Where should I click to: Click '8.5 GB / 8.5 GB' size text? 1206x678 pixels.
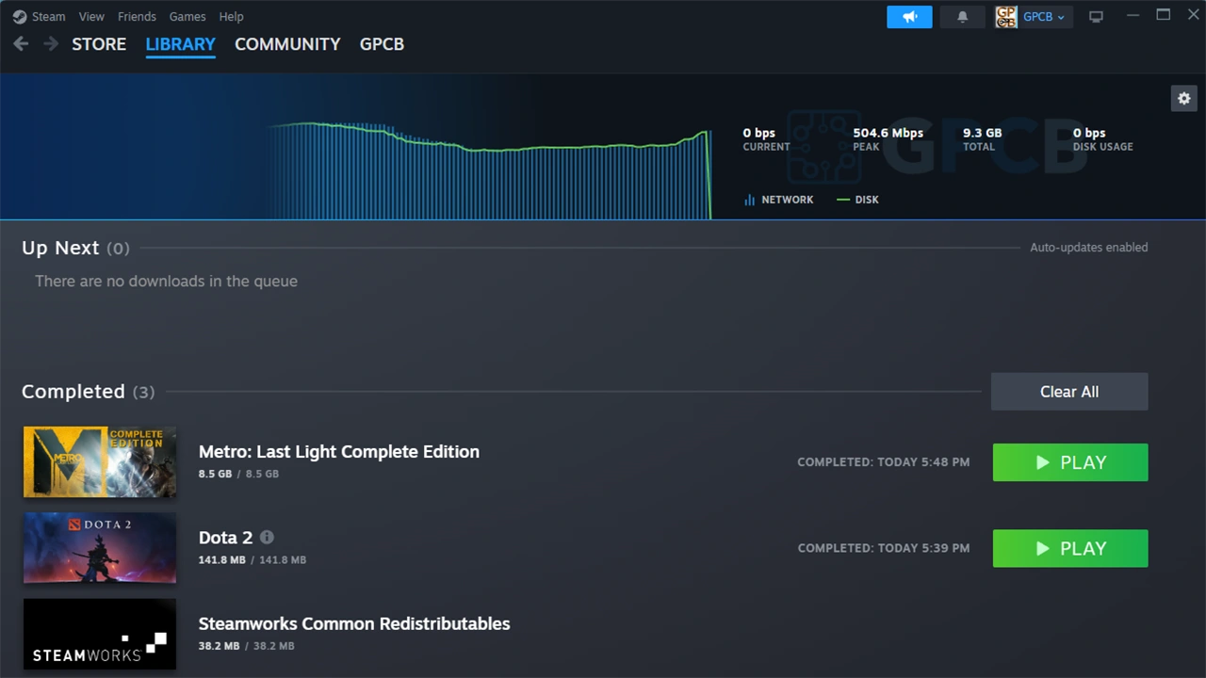click(x=238, y=474)
